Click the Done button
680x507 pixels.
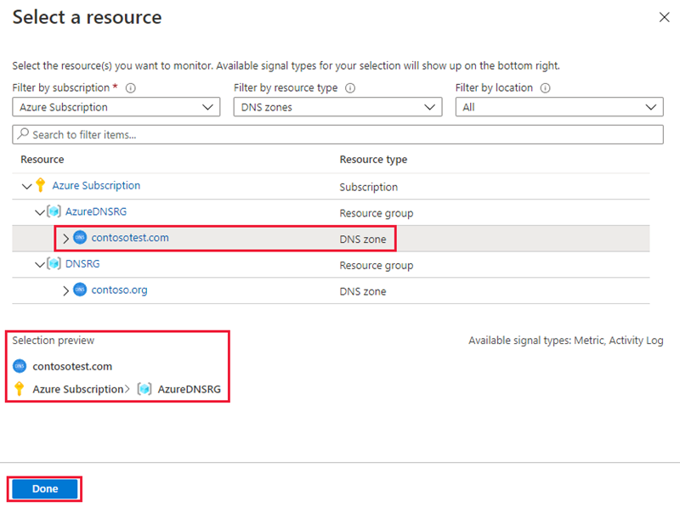pyautogui.click(x=45, y=489)
